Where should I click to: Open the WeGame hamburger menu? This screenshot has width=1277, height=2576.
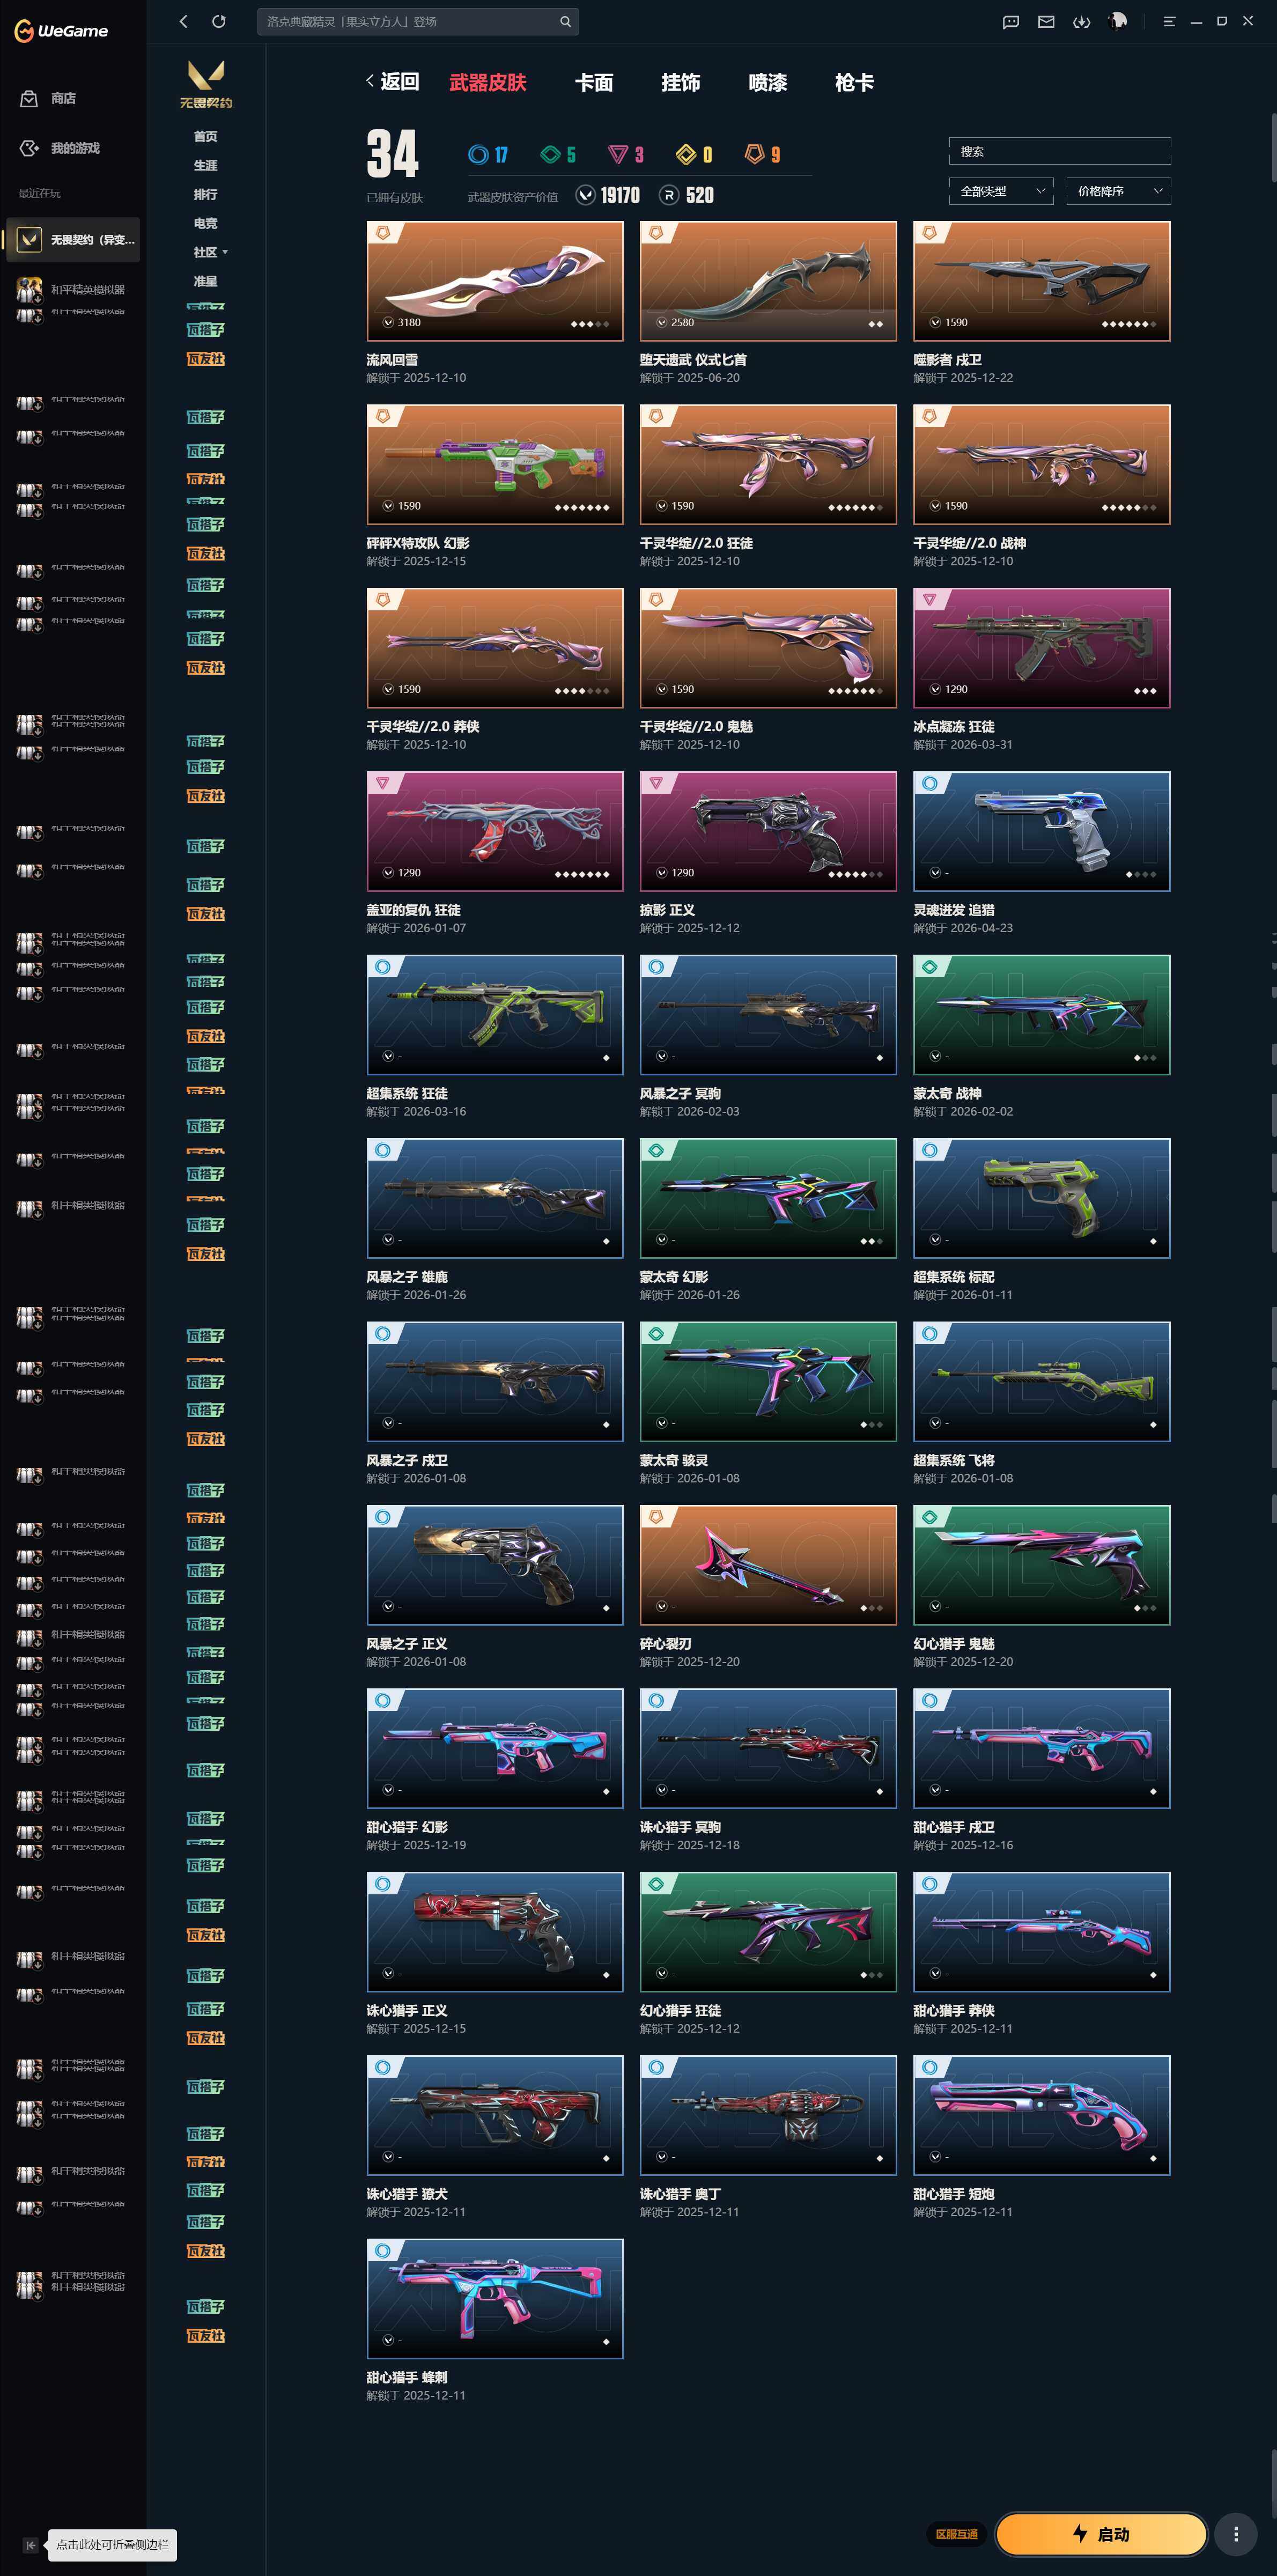click(1169, 21)
